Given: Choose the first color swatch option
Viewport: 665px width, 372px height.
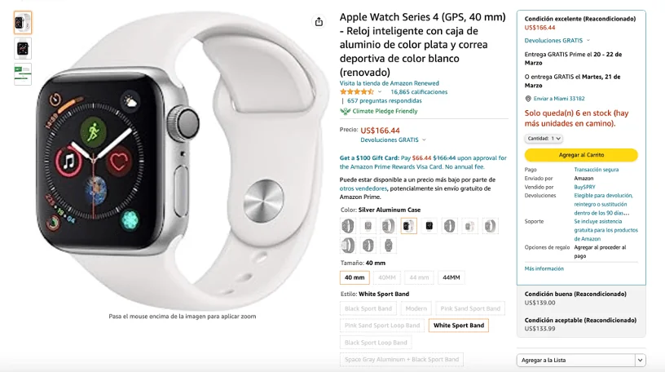Looking at the screenshot, I should [x=347, y=226].
